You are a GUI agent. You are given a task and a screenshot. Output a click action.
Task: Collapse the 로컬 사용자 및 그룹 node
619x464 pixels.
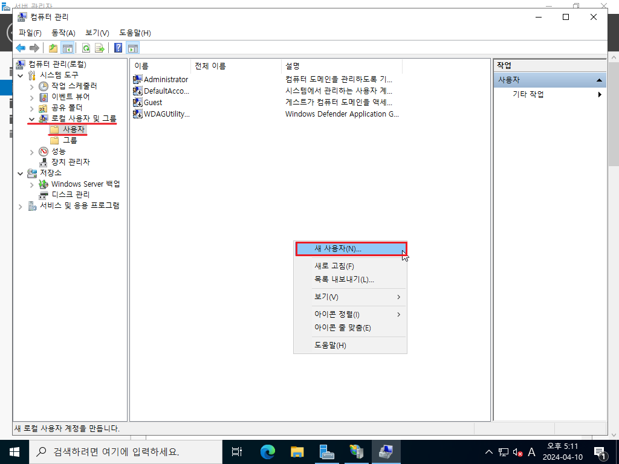[32, 119]
